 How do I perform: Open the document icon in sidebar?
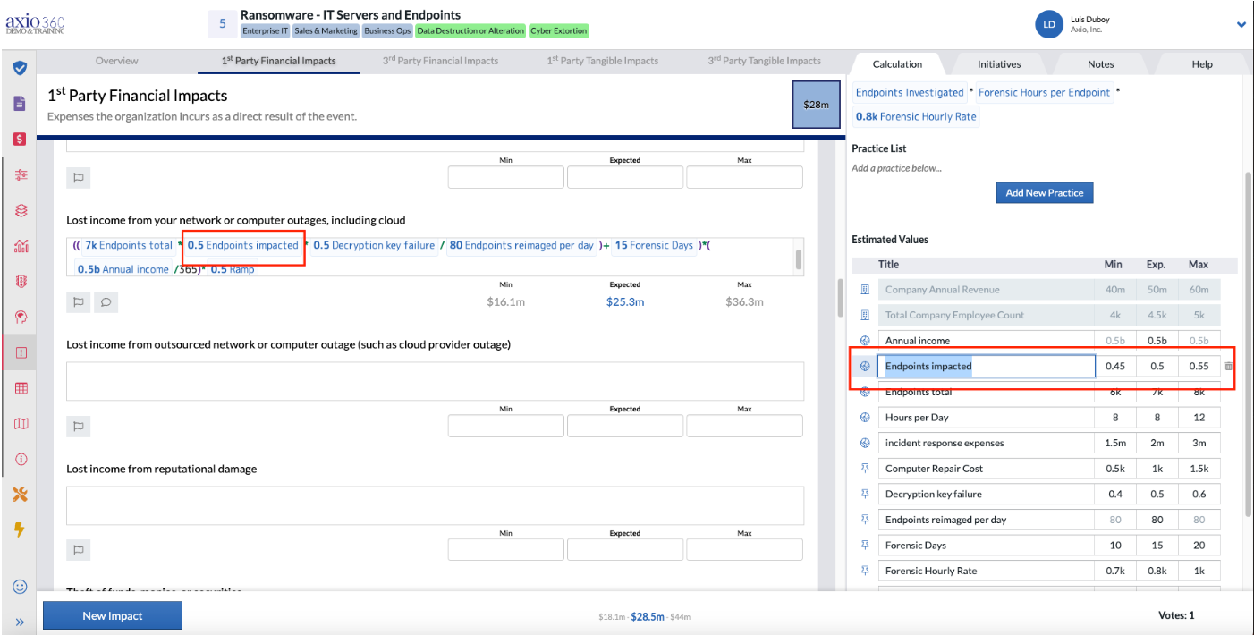pyautogui.click(x=20, y=104)
